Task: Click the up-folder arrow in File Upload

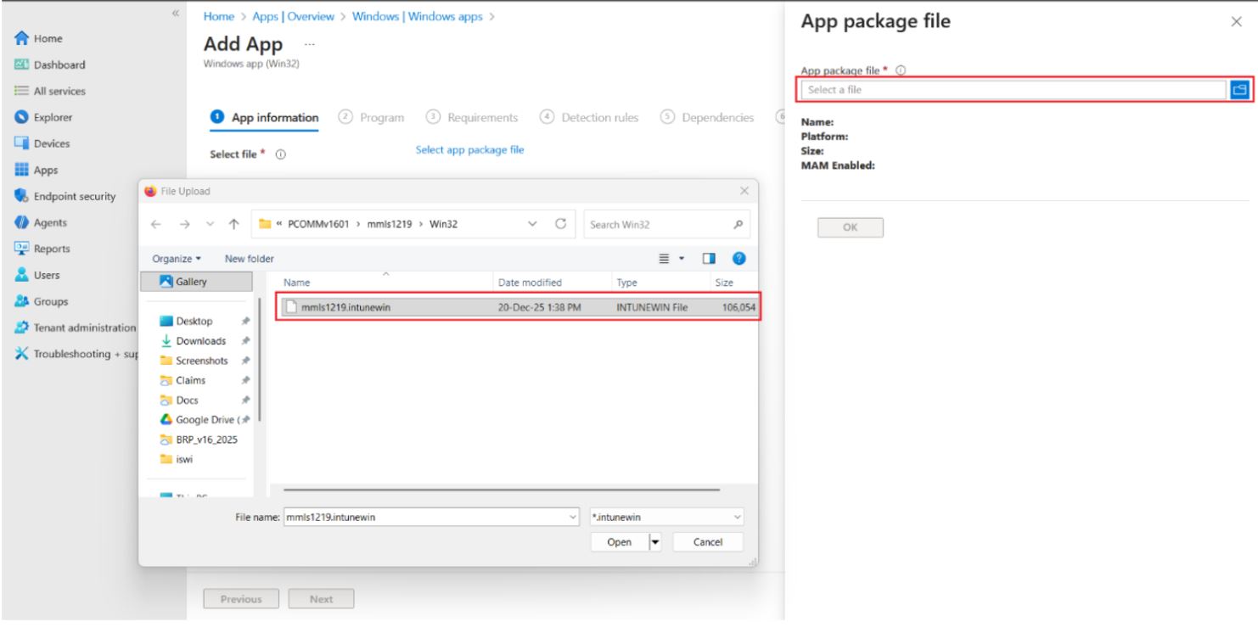Action: (x=234, y=226)
